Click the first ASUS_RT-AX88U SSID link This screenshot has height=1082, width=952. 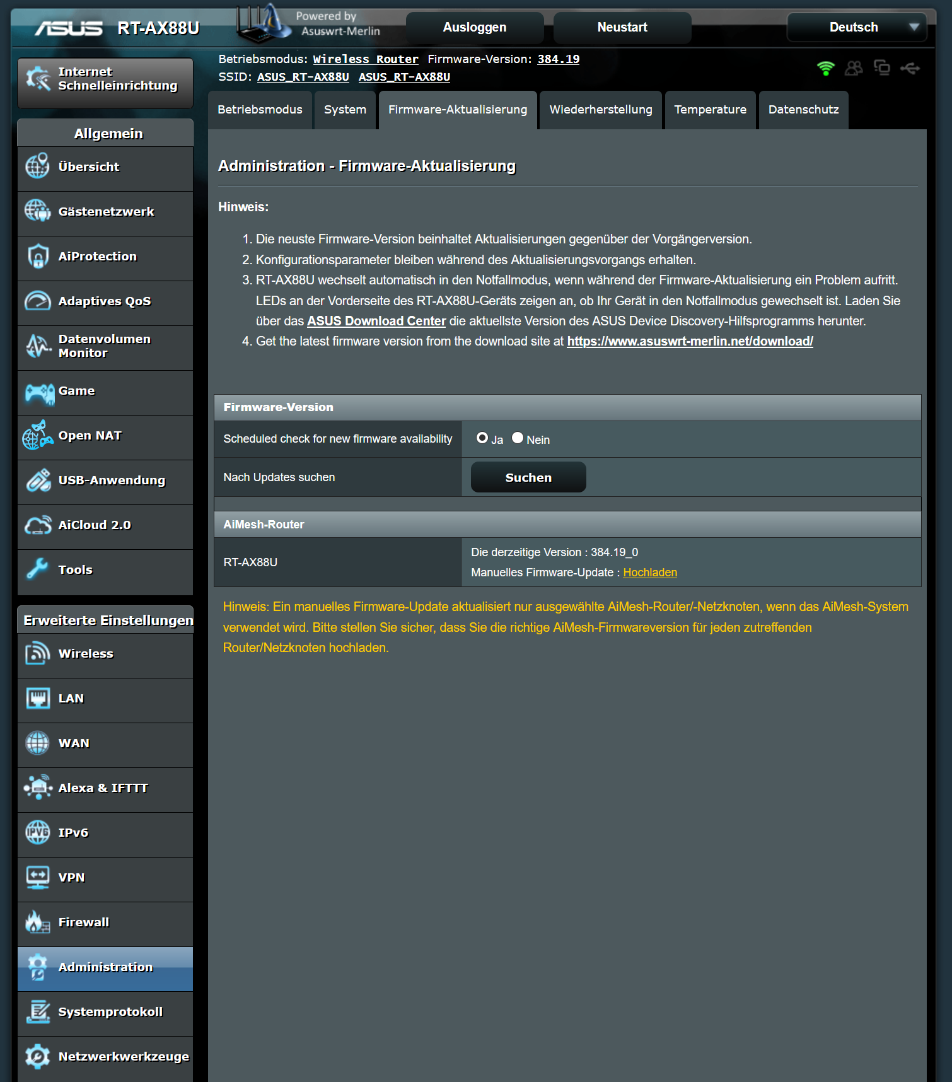point(303,77)
